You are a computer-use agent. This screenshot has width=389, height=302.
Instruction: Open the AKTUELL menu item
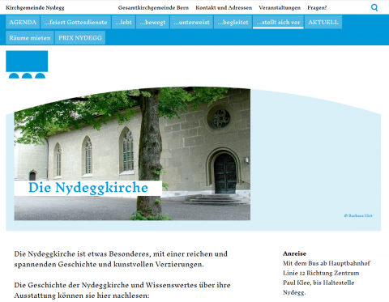point(323,22)
